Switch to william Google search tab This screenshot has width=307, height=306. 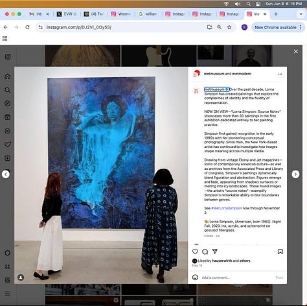tap(148, 14)
